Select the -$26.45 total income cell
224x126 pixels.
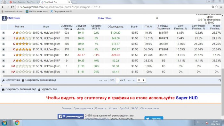[116, 55]
